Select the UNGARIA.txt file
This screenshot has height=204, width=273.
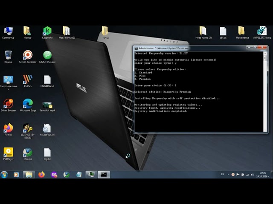47,81
